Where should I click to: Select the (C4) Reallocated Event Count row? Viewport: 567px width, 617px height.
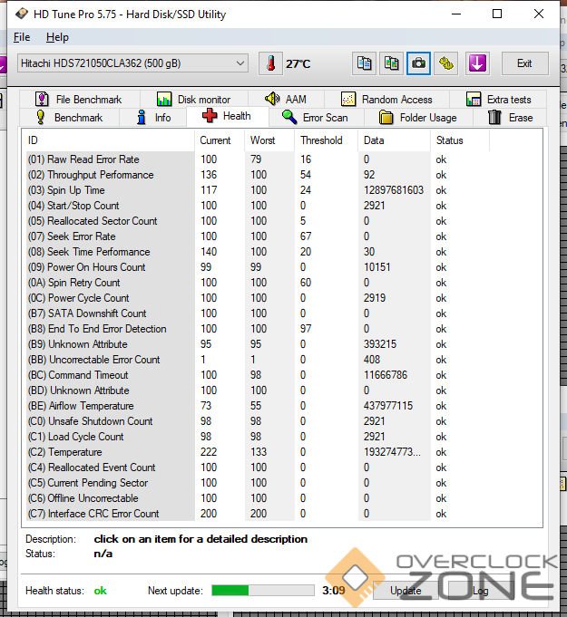click(x=258, y=468)
